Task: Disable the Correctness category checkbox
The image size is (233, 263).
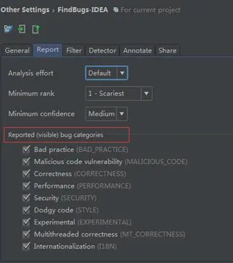Action: pyautogui.click(x=26, y=173)
